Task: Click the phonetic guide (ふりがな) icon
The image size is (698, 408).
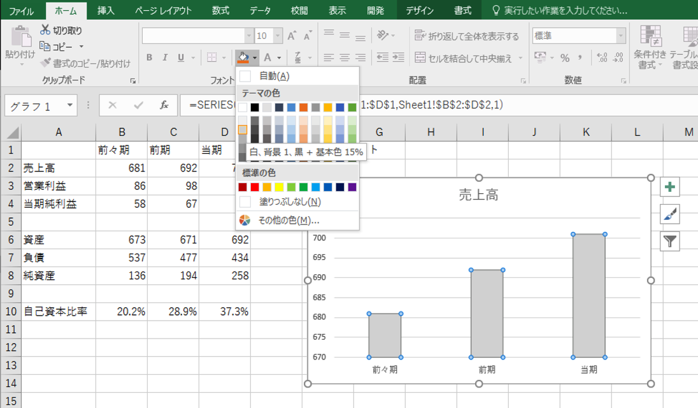Action: click(298, 57)
